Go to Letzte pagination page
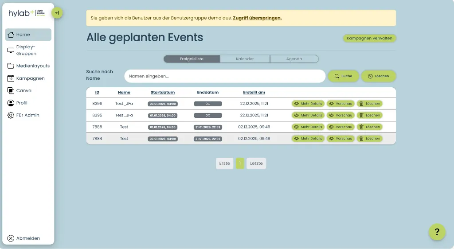 pos(256,163)
